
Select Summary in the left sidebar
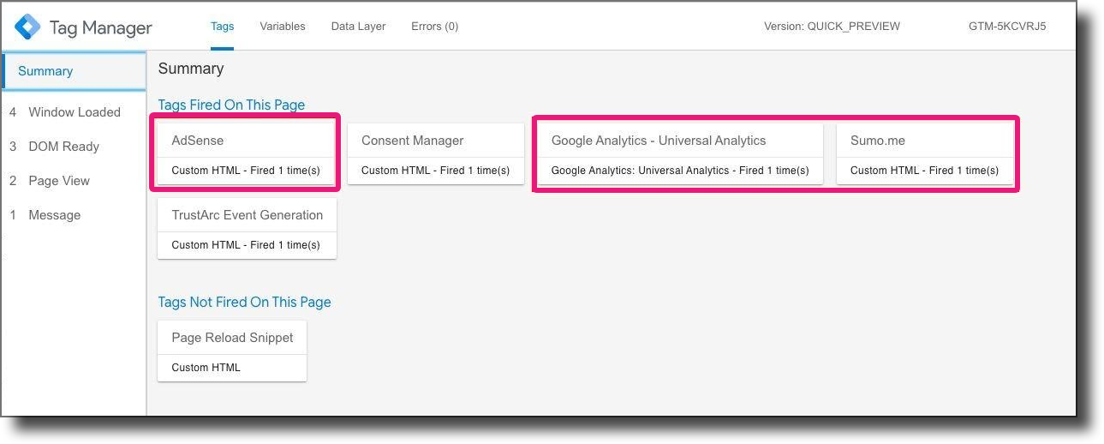point(74,71)
